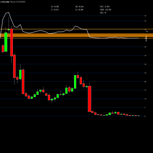Viewport: 153px width, 153px height.
Task: Click the 'Charts USA FGEN' title text
Action: (x=18, y=2)
